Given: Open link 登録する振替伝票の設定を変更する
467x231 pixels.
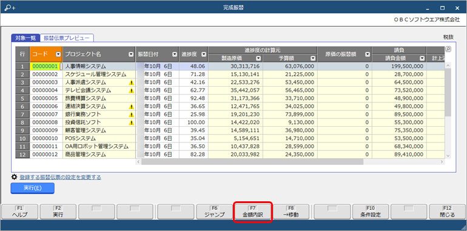Looking at the screenshot, I should (61, 178).
